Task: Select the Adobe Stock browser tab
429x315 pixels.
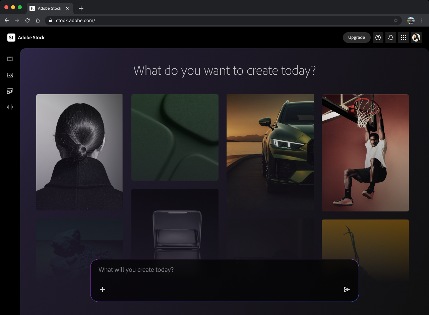Action: [x=49, y=8]
